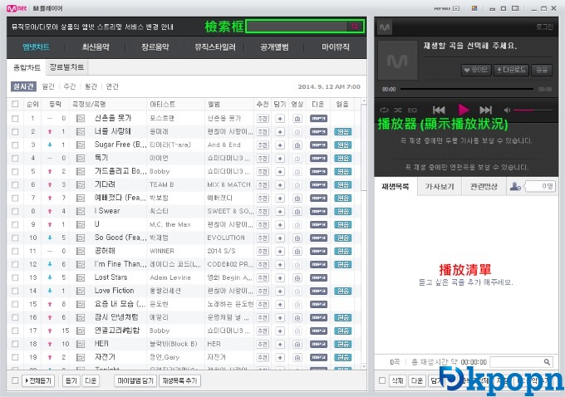
Task: Switch to the 장르음악 tab
Action: (155, 47)
